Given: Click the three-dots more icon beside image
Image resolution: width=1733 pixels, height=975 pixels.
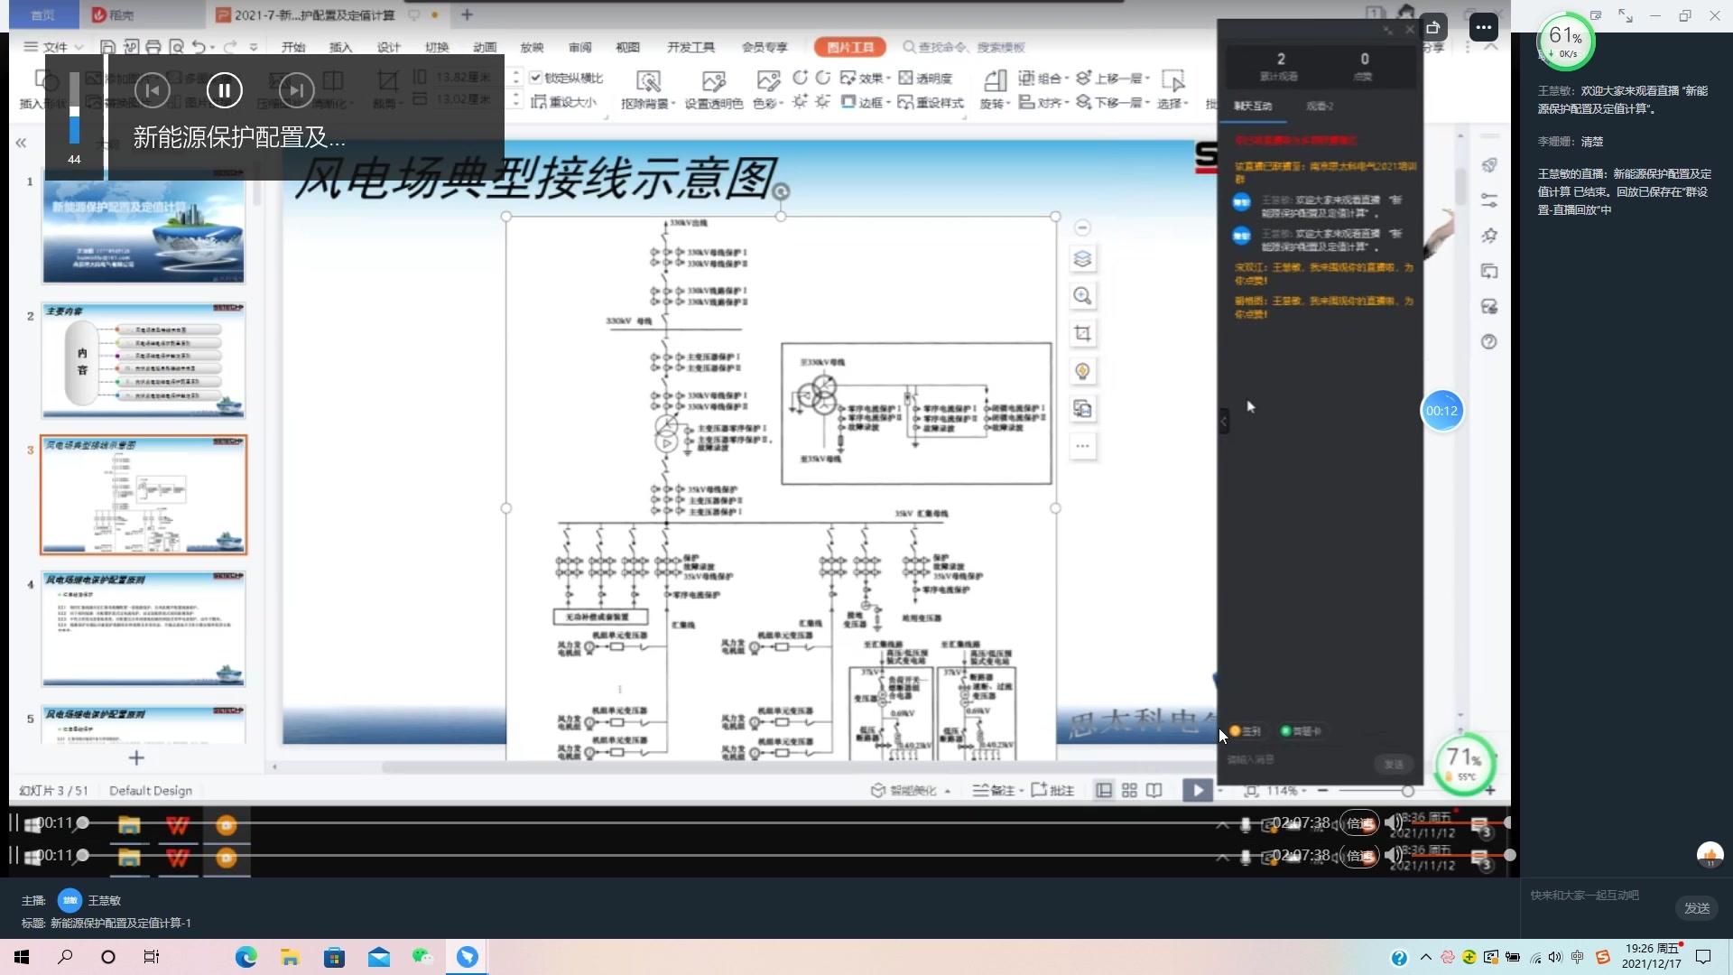Looking at the screenshot, I should (x=1082, y=446).
